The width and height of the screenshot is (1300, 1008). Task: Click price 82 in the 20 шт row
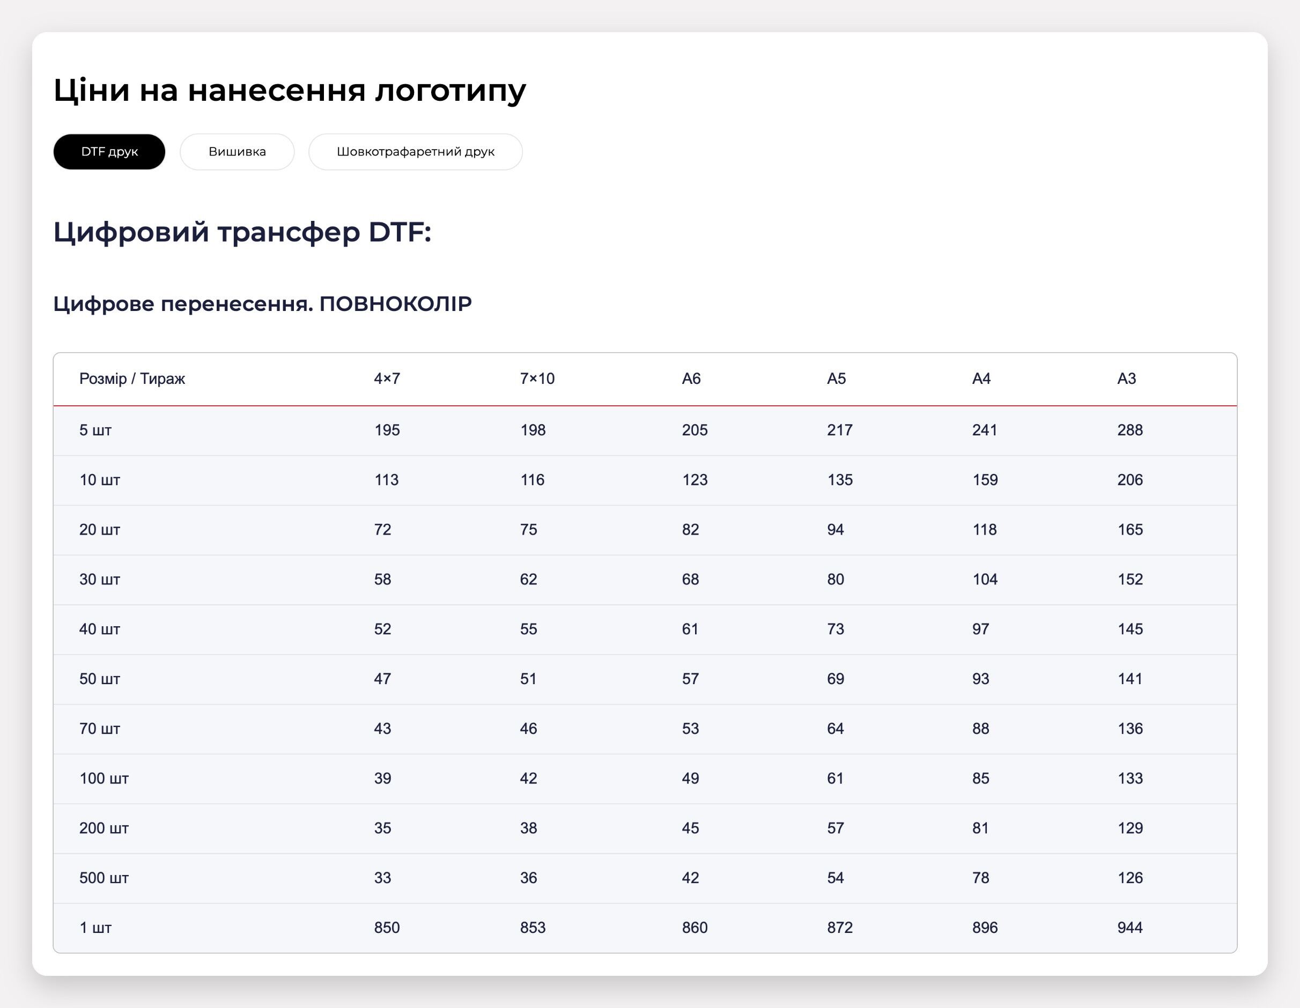[690, 530]
